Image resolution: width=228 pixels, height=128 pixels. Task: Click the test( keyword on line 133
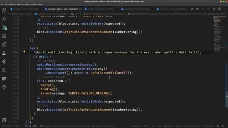pyautogui.click(x=34, y=48)
